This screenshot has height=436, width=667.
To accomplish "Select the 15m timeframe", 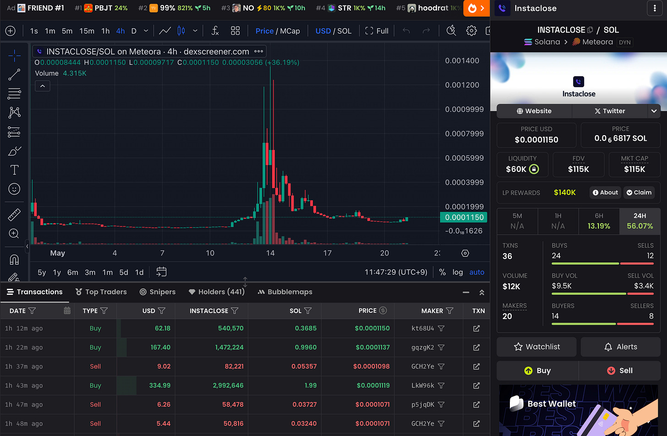I will 87,31.
